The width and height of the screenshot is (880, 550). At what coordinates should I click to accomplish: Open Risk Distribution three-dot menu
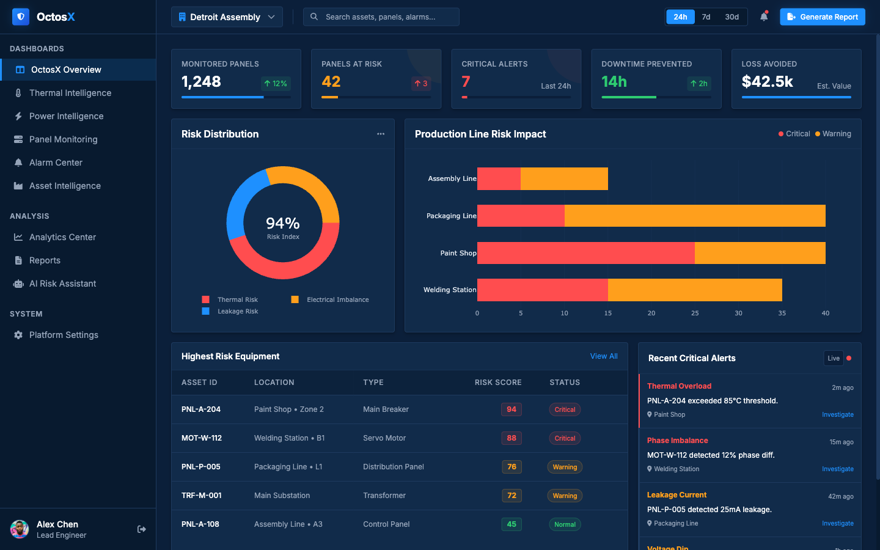381,134
